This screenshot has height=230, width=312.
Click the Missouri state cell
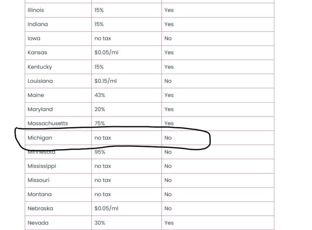coord(39,180)
